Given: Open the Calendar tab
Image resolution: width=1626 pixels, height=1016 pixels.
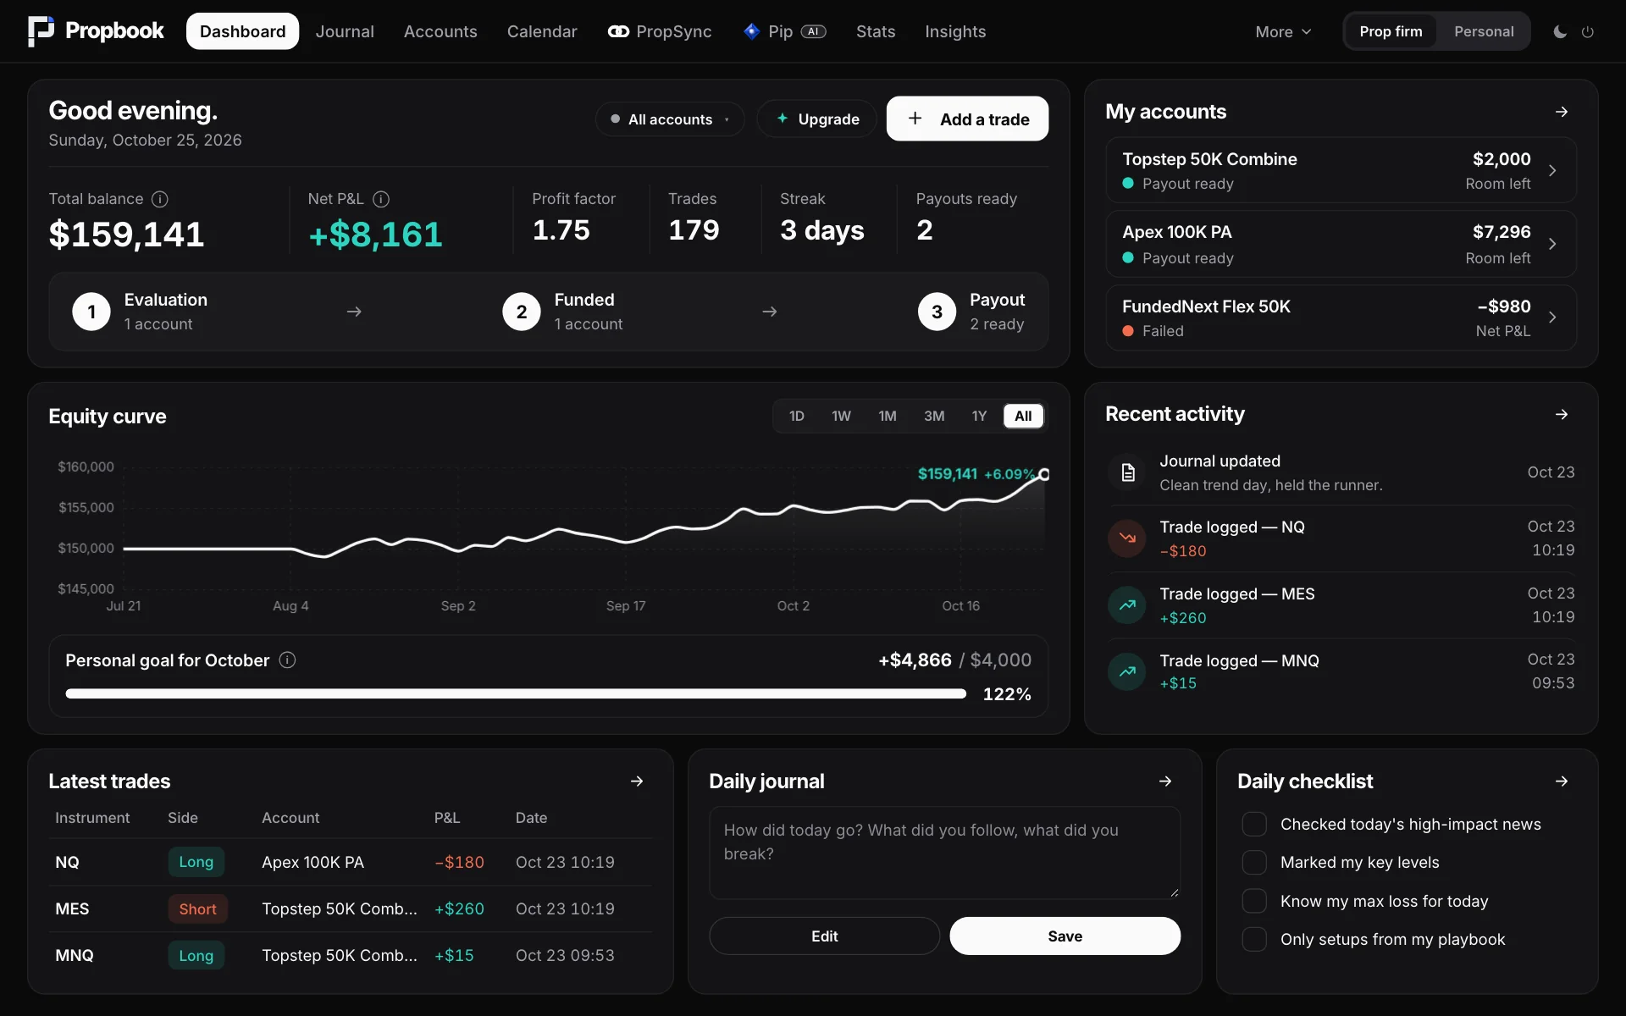Looking at the screenshot, I should (x=542, y=31).
